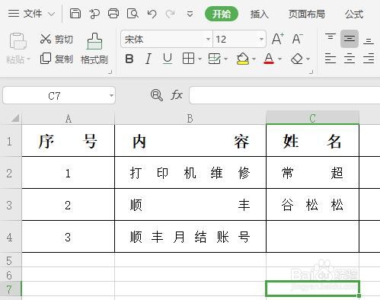Center text horizontally
The width and height of the screenshot is (380, 300).
coord(350,59)
